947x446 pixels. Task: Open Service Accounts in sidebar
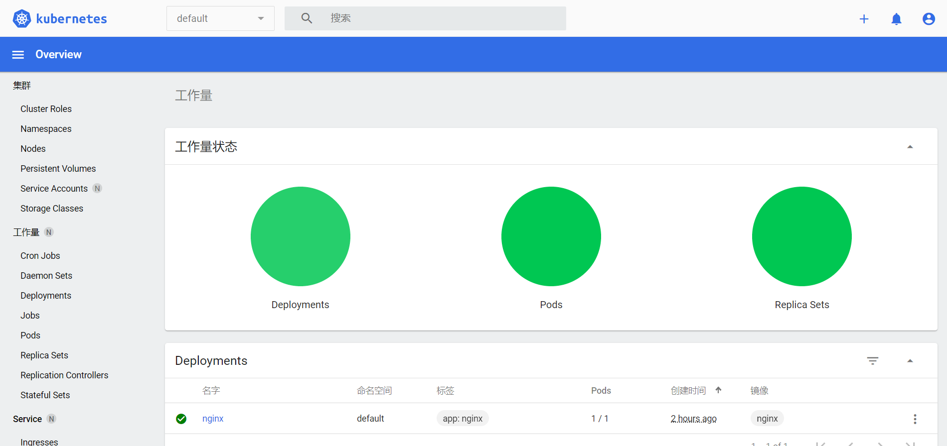54,189
